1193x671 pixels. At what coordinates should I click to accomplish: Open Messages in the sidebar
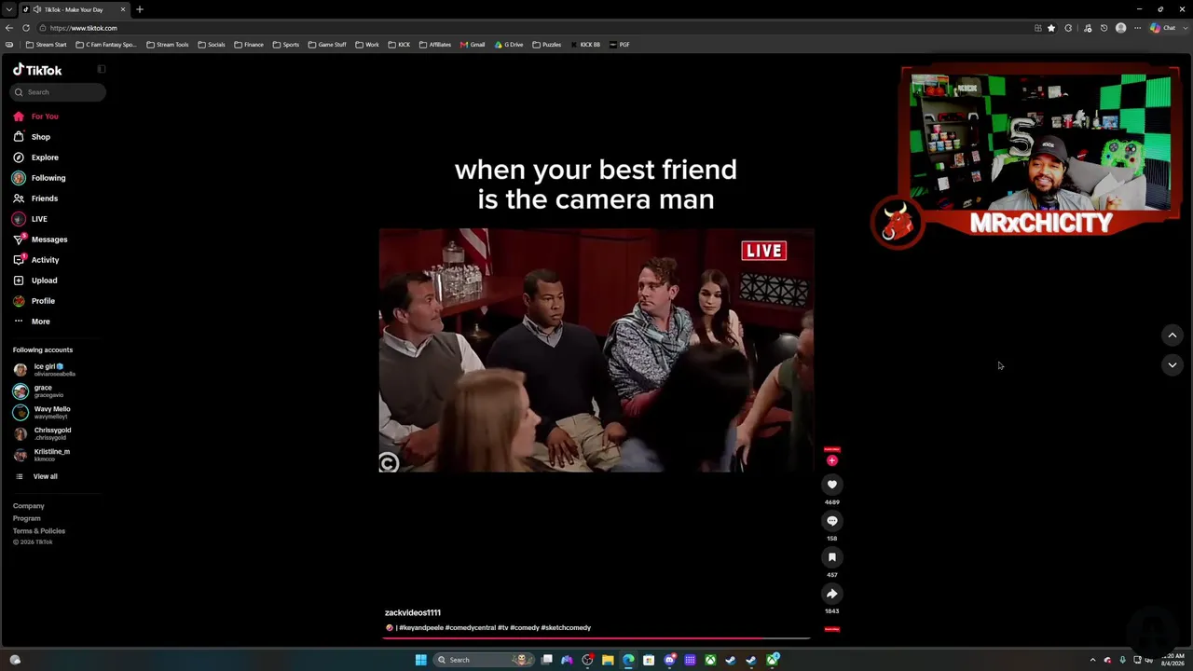40,240
